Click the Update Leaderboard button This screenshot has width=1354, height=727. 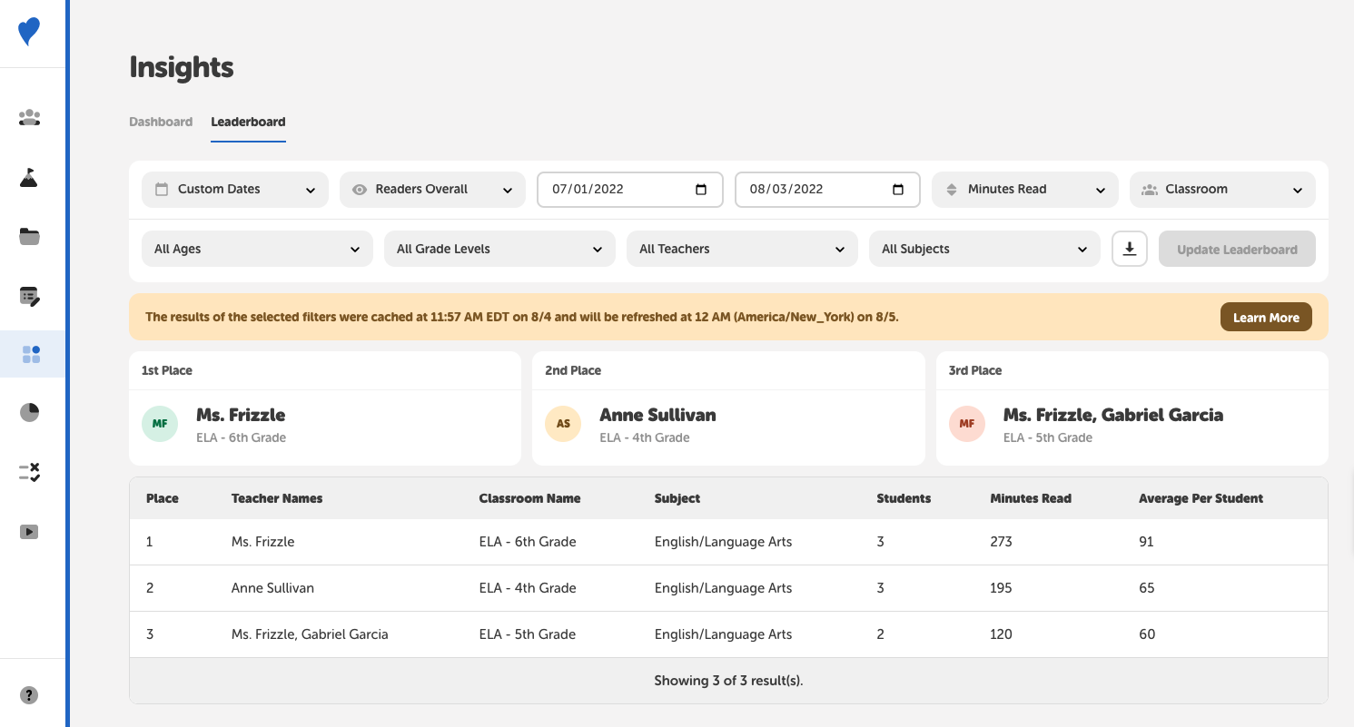tap(1237, 249)
